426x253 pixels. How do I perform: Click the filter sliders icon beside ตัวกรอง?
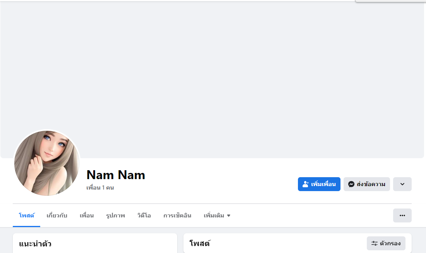pyautogui.click(x=375, y=243)
